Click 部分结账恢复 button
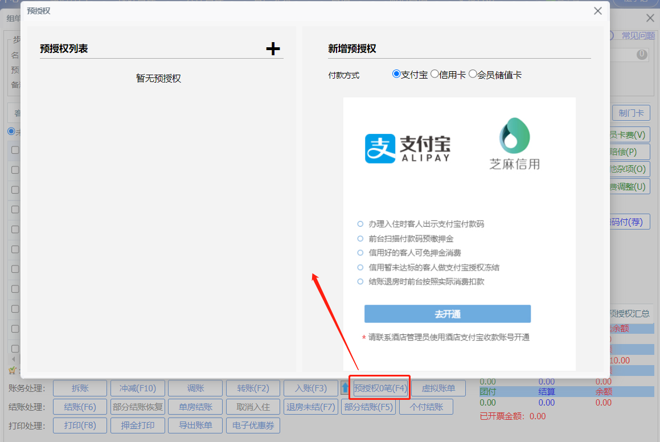Screen dimensions: 660x442 point(138,407)
